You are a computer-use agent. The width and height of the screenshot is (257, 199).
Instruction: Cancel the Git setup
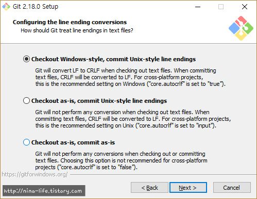tap(232, 188)
